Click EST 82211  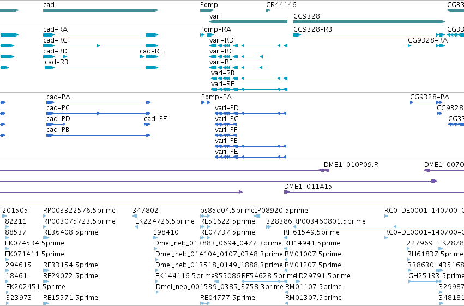(x=7, y=227)
